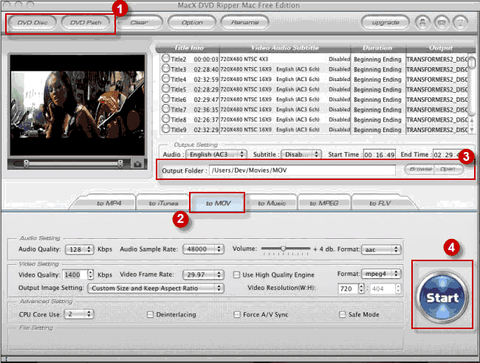Open the Option button
Screen dimensions: 480x363
coord(192,22)
